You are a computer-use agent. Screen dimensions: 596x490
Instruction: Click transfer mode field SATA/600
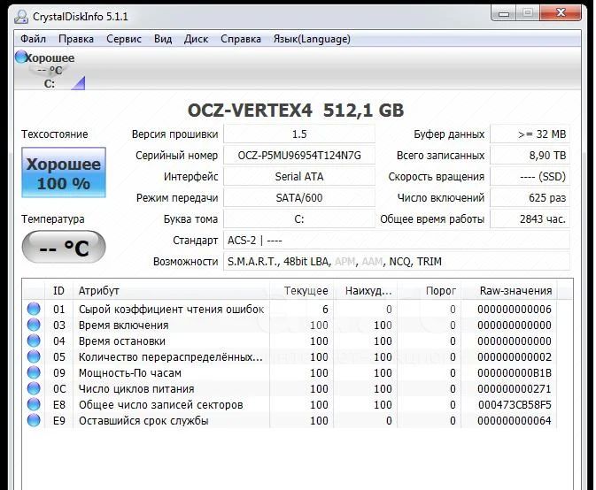pos(299,198)
